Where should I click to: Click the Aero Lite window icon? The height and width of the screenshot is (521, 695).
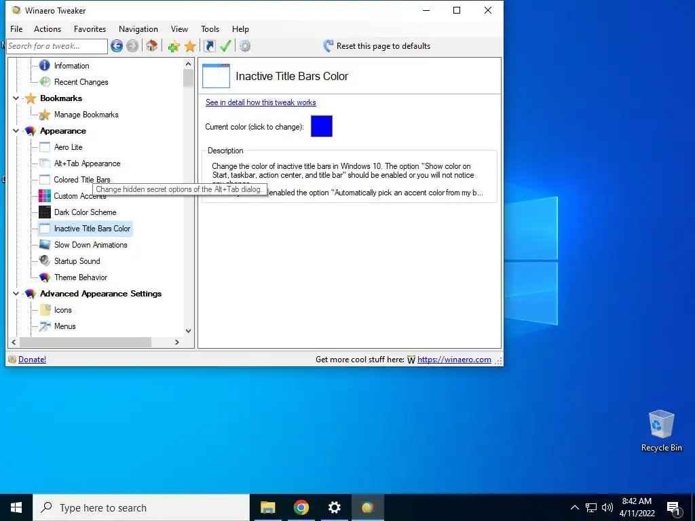click(x=45, y=147)
